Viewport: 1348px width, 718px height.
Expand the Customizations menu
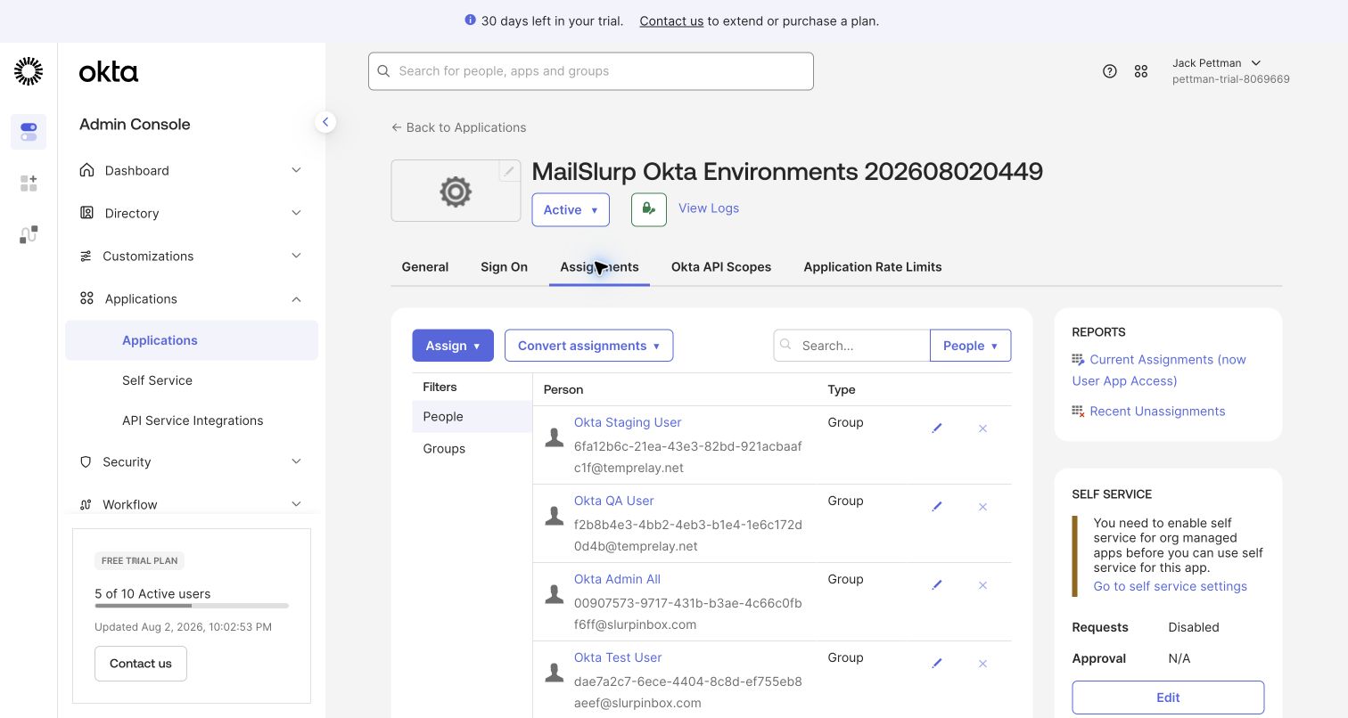coord(191,256)
